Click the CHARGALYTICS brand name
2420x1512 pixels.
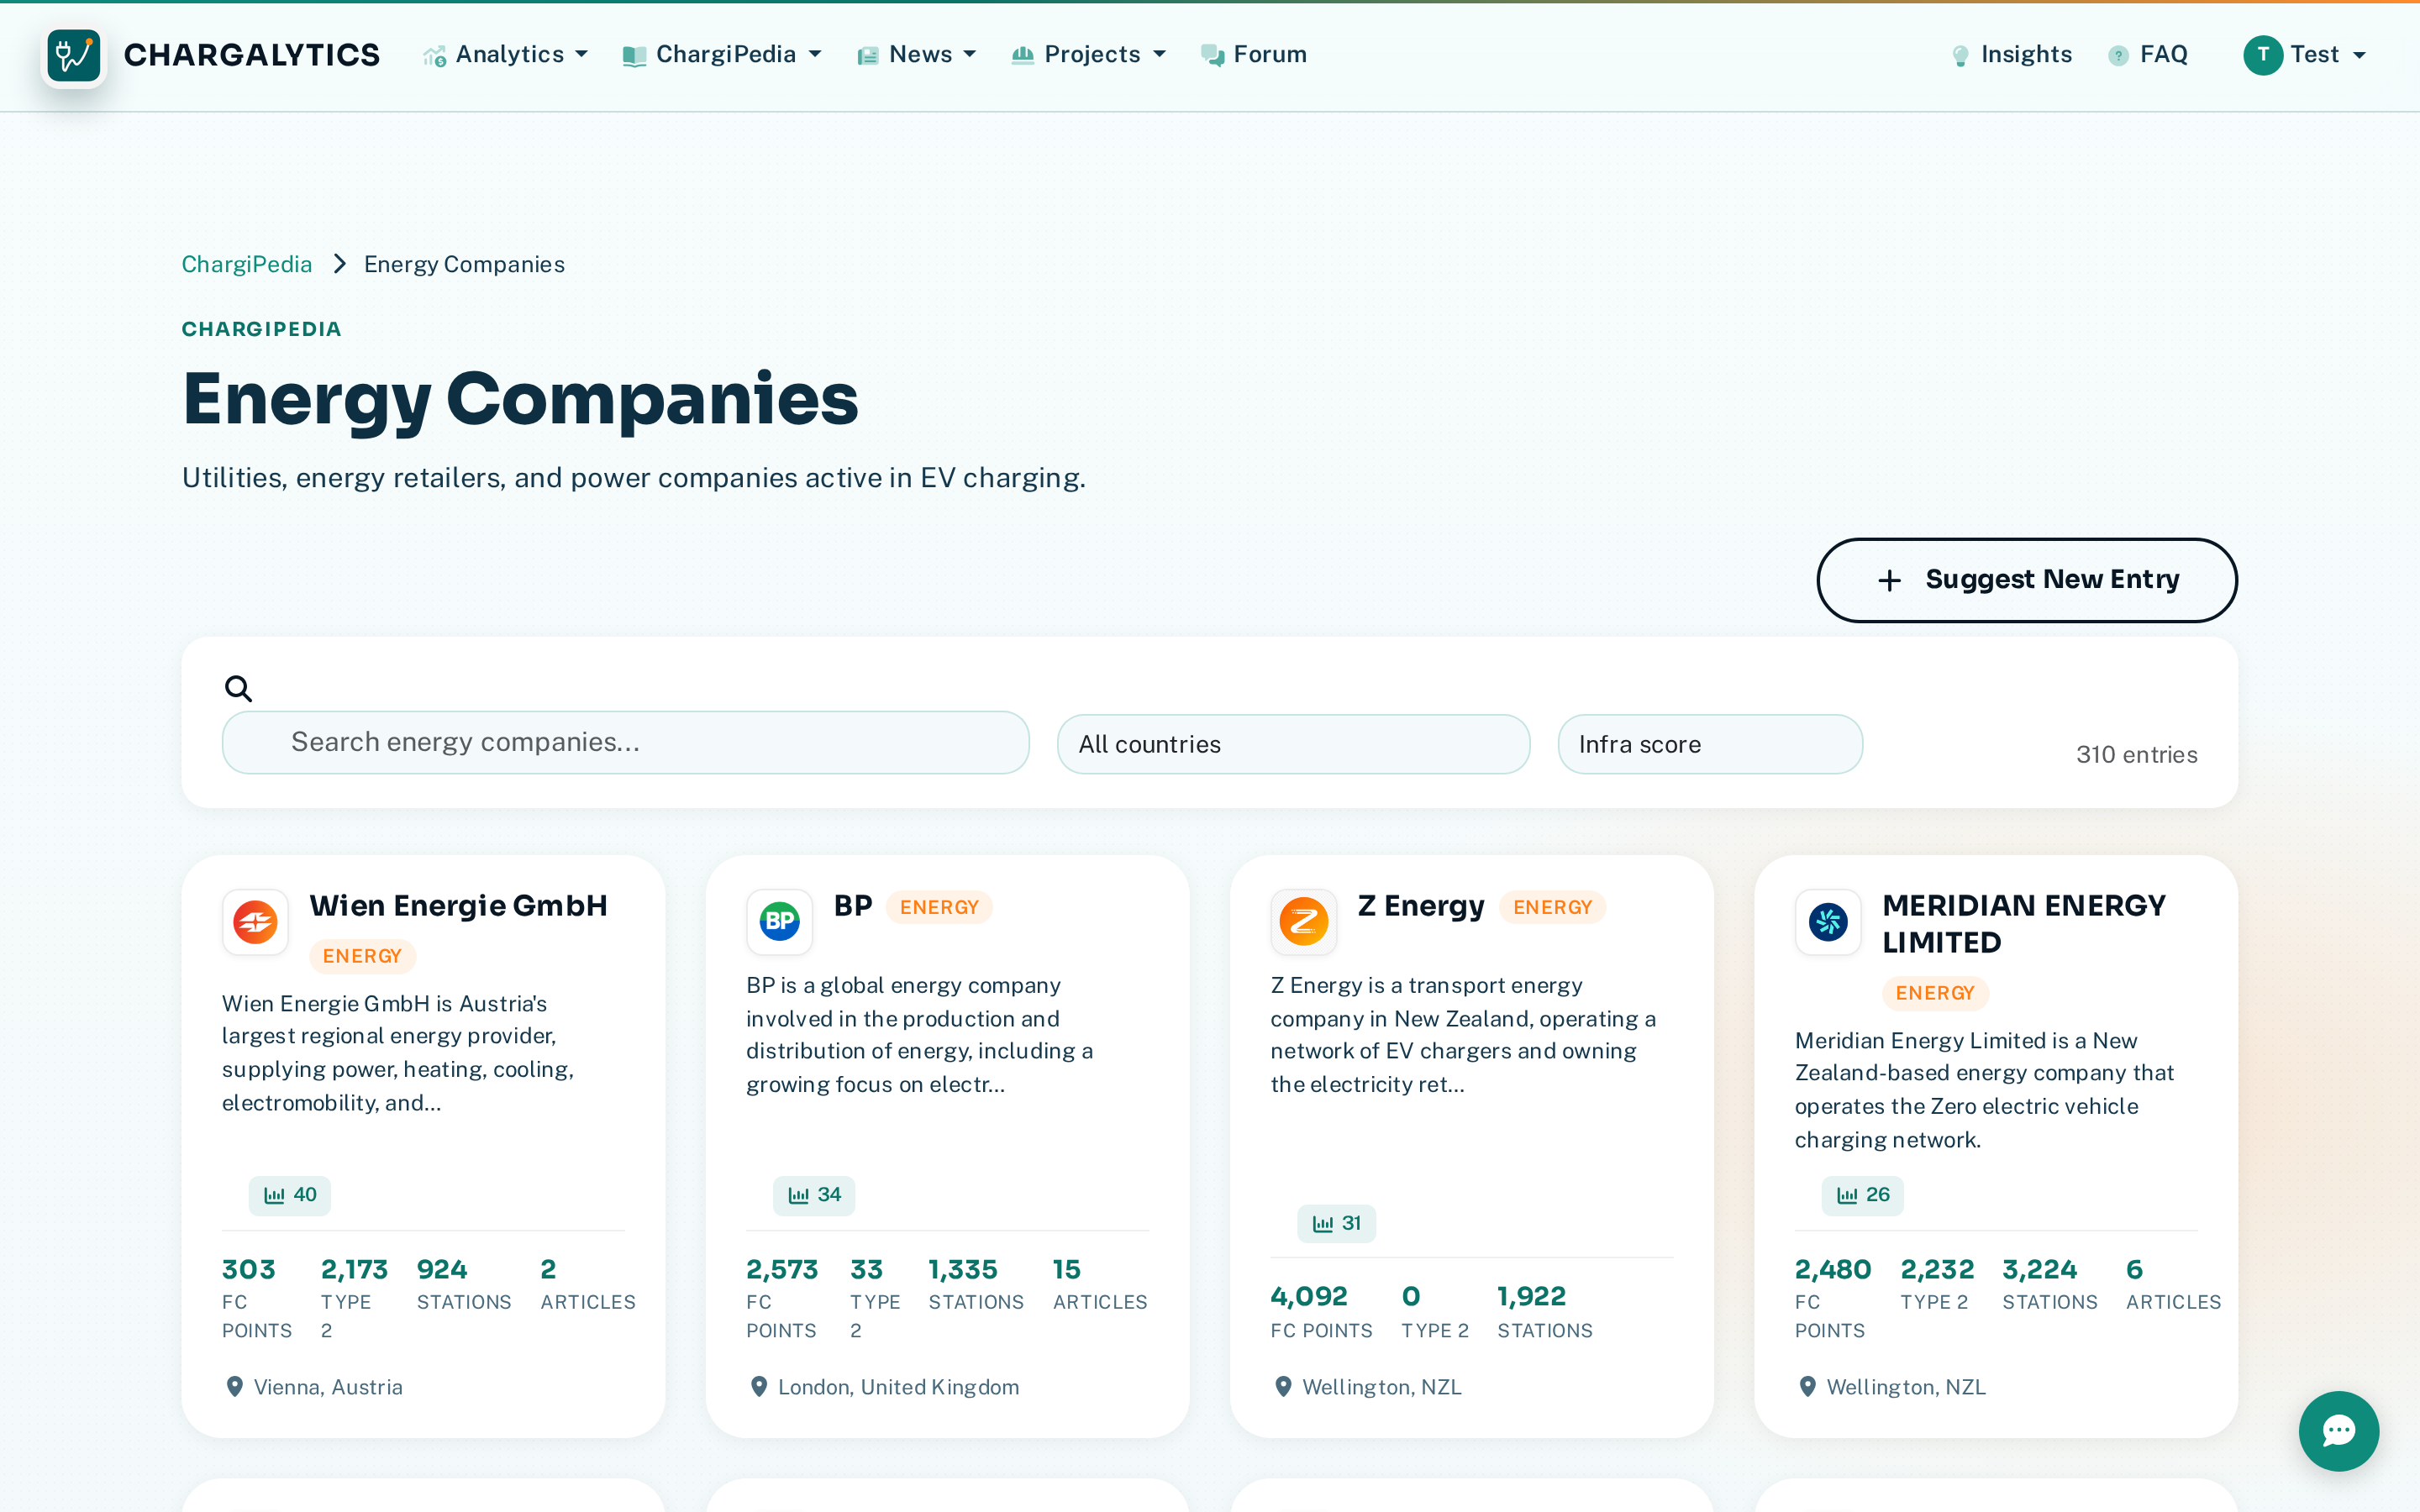(x=252, y=55)
